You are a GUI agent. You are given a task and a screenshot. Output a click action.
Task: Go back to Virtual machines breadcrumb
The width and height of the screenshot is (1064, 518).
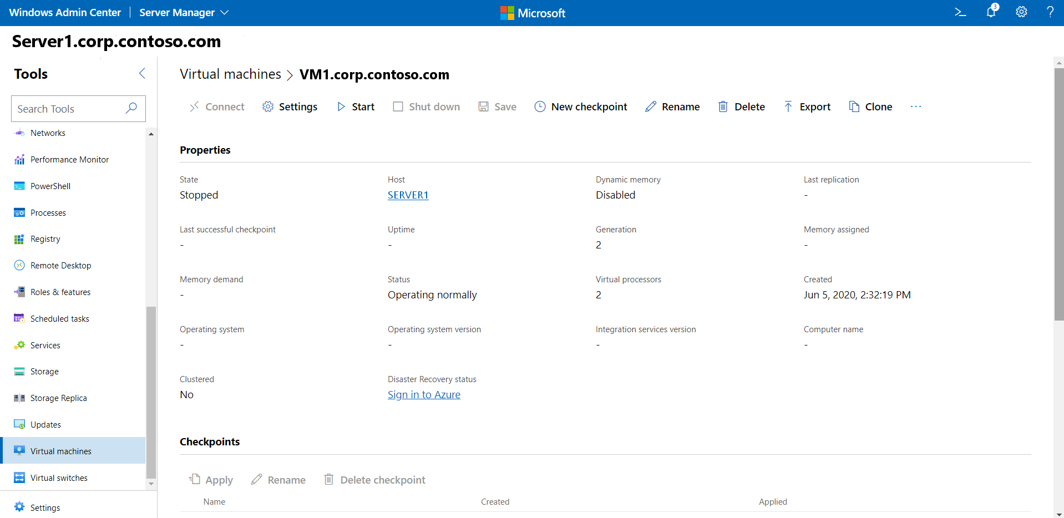point(230,74)
